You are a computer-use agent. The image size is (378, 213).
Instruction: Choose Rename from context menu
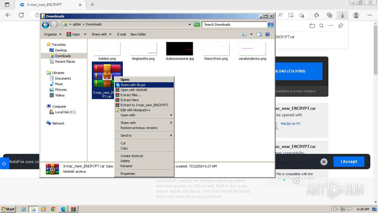click(144, 166)
